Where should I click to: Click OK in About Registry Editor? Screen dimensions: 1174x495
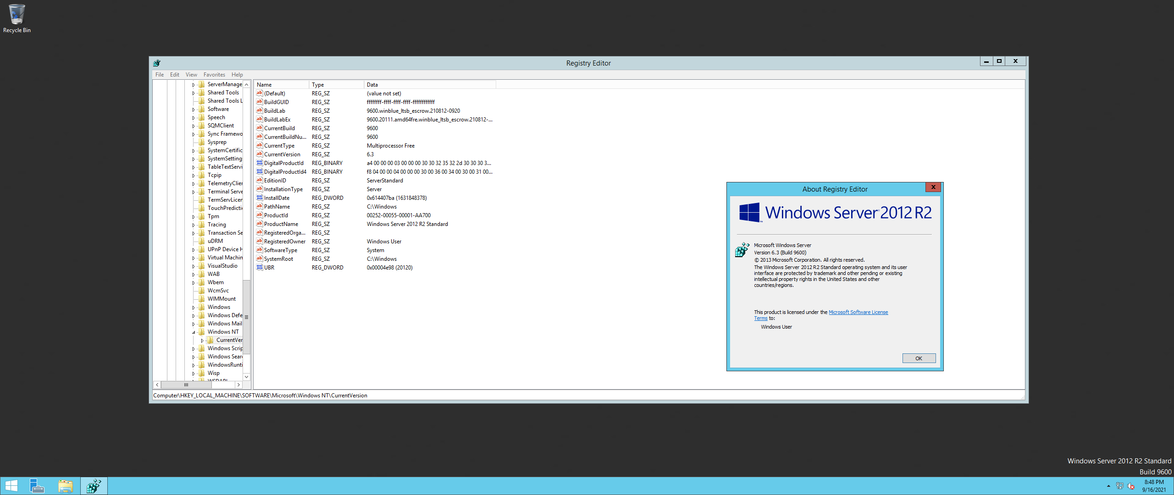point(919,358)
